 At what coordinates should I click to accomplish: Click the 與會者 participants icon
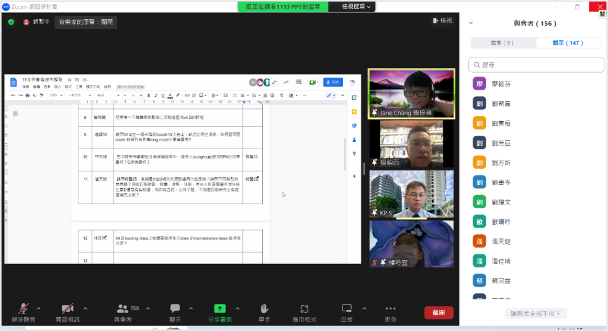pos(123,312)
